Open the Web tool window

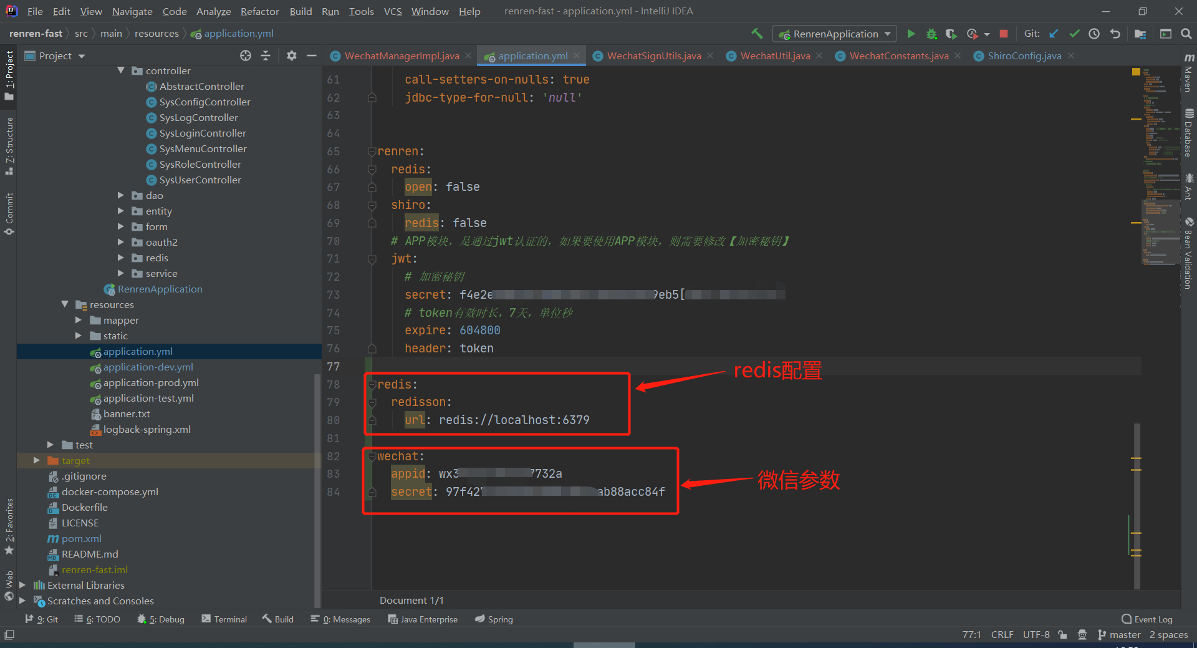point(9,586)
